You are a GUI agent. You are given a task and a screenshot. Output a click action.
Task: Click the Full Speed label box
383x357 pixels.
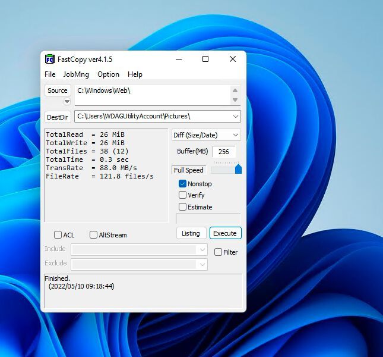pyautogui.click(x=189, y=170)
